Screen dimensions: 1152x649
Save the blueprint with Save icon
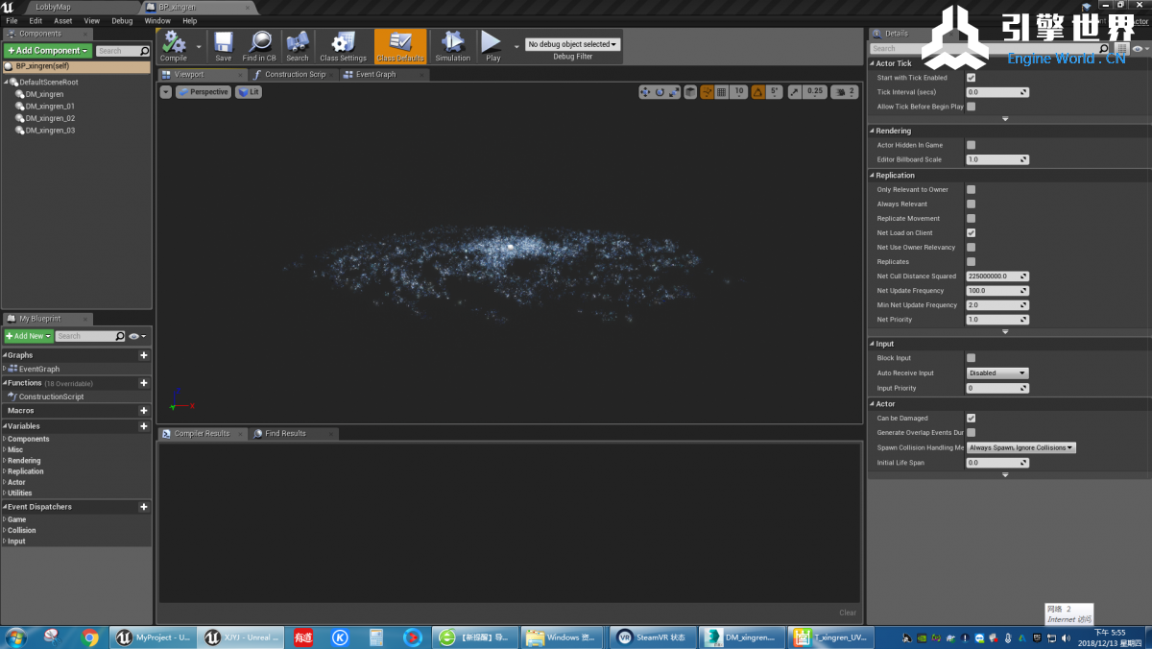coord(223,44)
